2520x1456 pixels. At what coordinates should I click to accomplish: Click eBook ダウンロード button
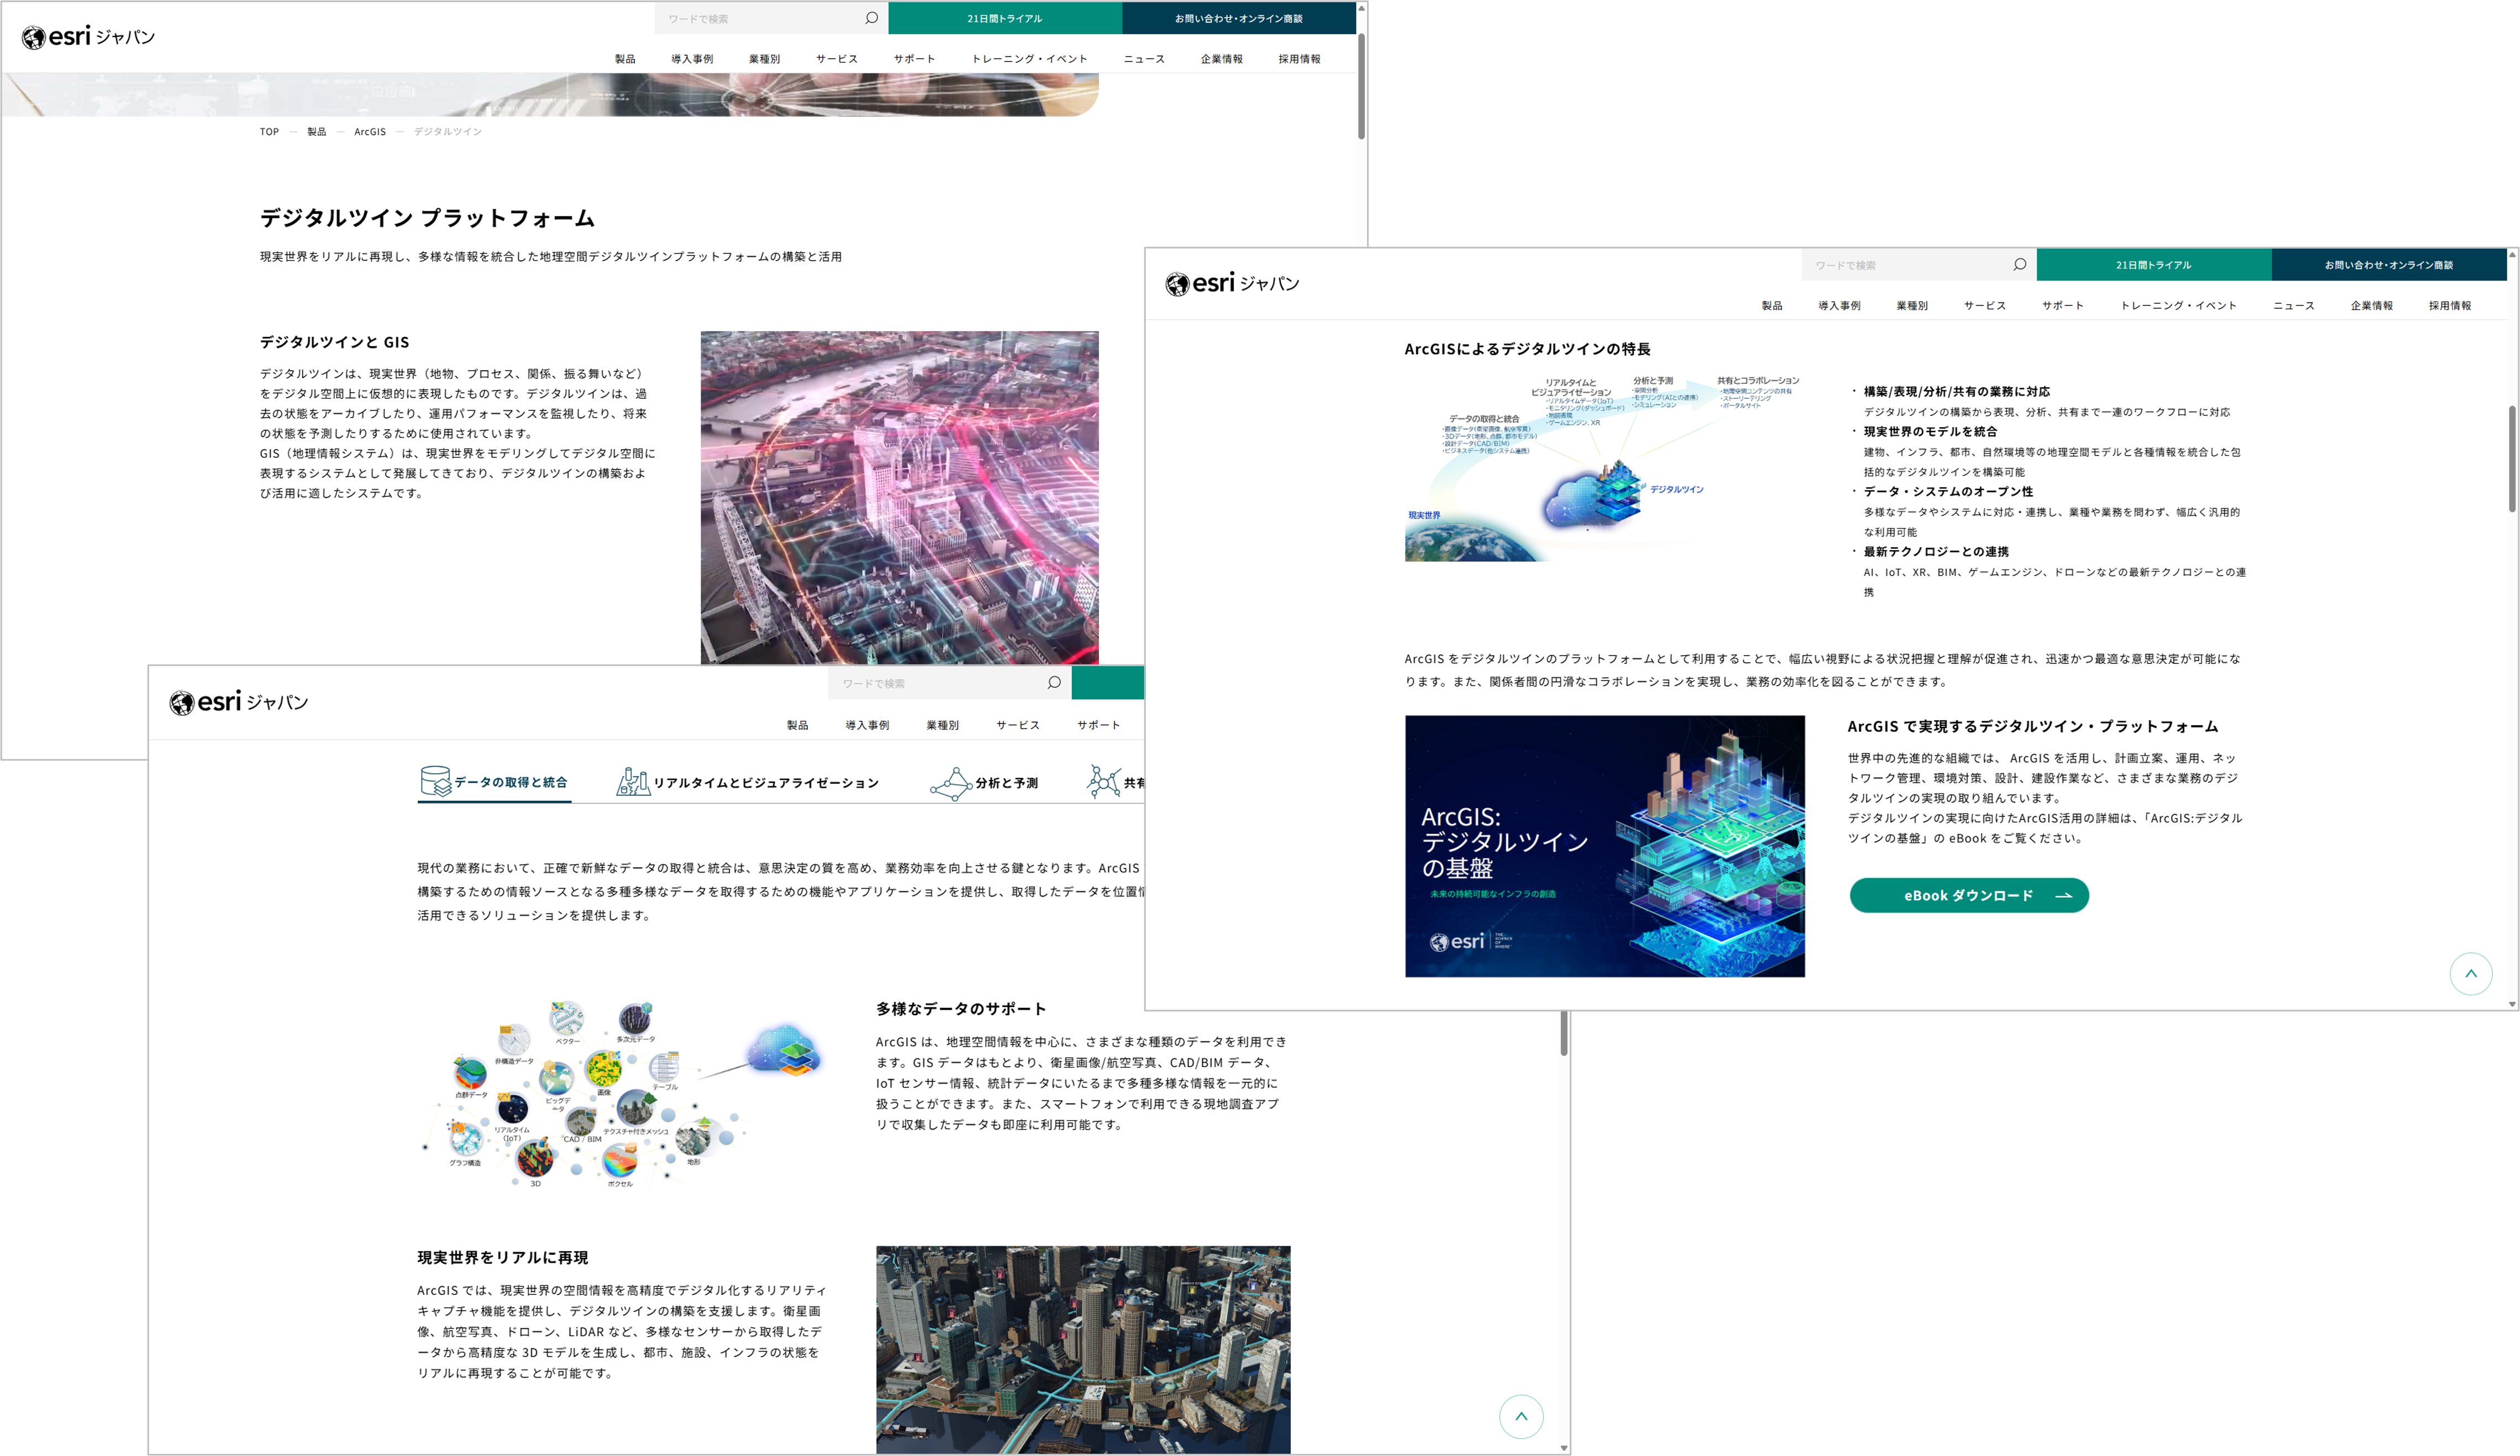[x=1968, y=895]
